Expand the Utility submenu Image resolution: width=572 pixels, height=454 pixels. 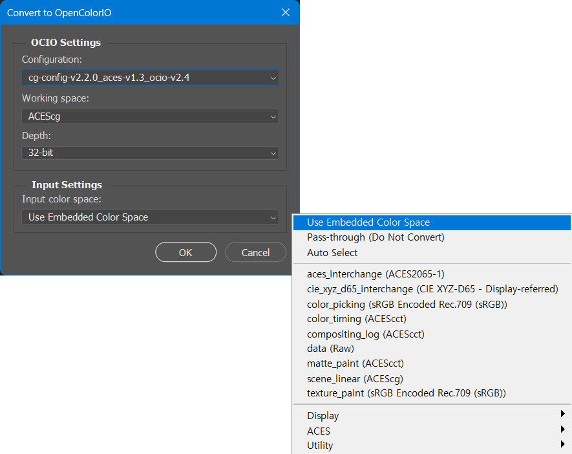(x=432, y=446)
